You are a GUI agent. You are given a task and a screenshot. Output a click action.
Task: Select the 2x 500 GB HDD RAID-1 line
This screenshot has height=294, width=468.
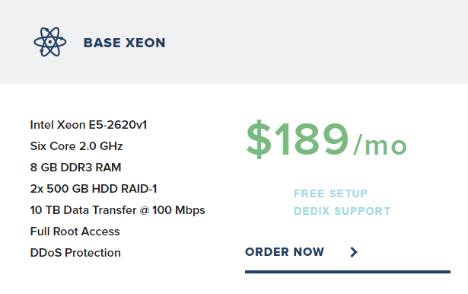(94, 189)
